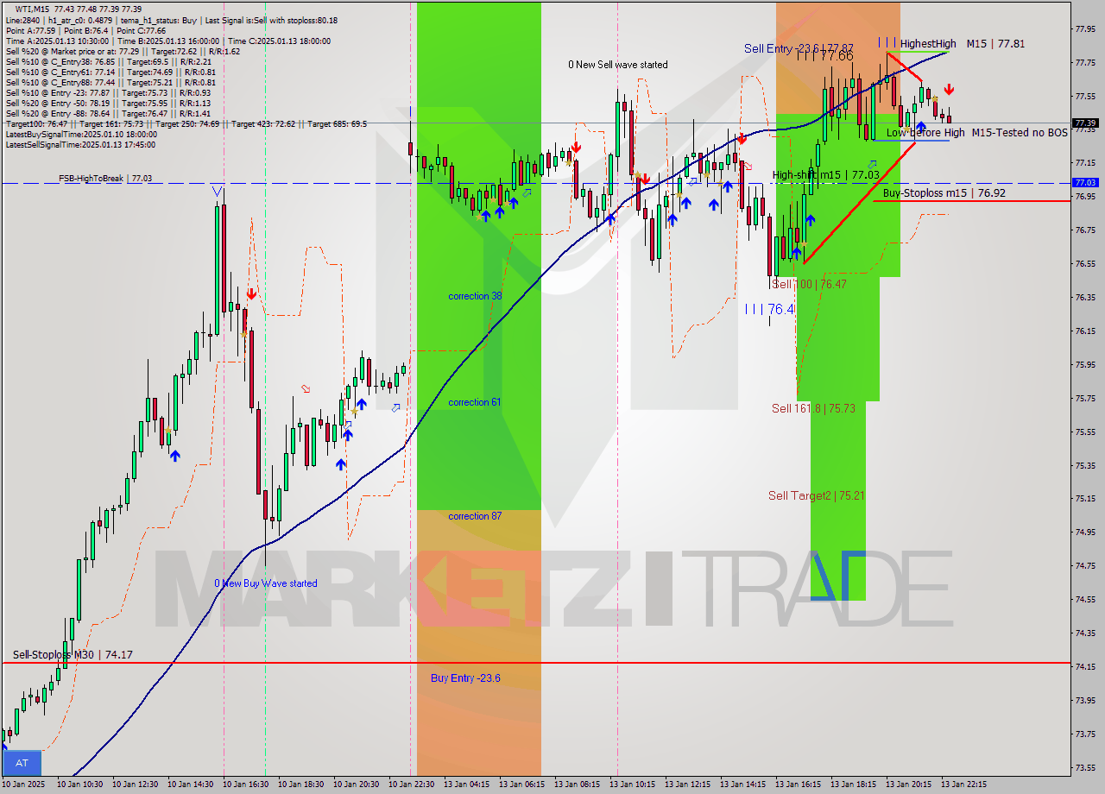The height and width of the screenshot is (794, 1105).
Task: Click the '13 Jan 04:15' time axis label
Action: (468, 785)
